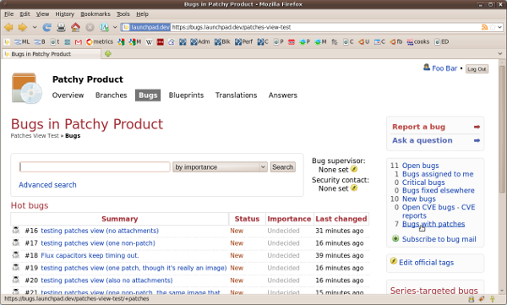
Task: Open the 'Bugs with patches' link
Action: 433,224
